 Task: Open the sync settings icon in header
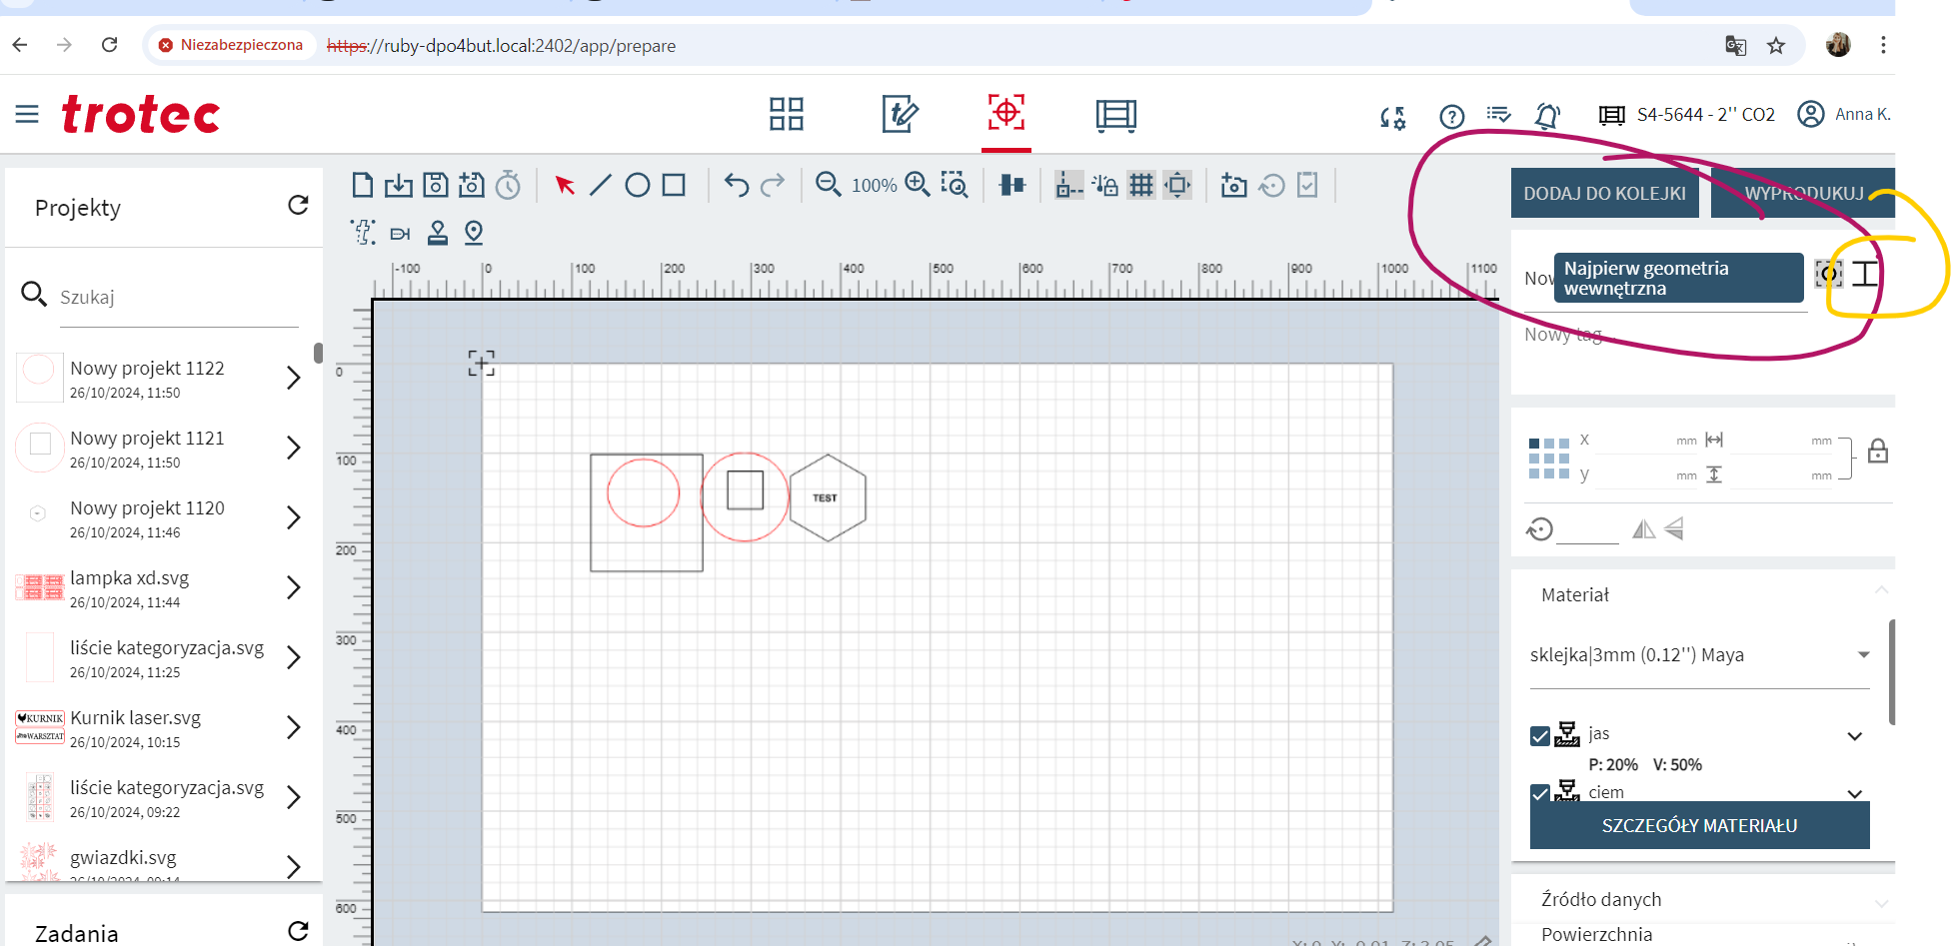pos(1392,117)
